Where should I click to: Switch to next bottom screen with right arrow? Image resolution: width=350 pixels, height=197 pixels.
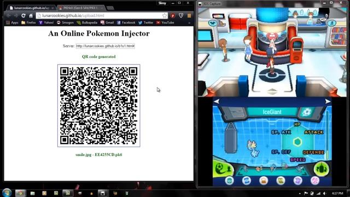[x=328, y=102]
